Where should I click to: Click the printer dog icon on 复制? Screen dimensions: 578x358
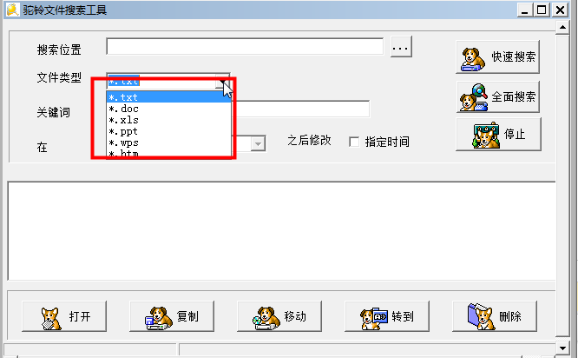click(x=159, y=318)
